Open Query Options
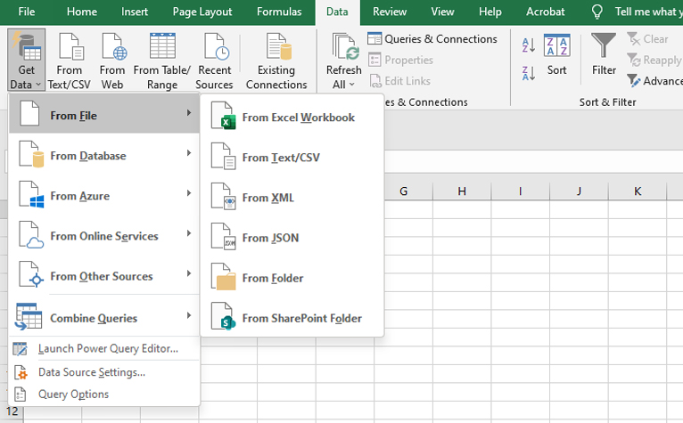Viewport: 683px width, 423px height. pyautogui.click(x=104, y=394)
